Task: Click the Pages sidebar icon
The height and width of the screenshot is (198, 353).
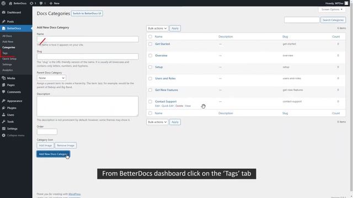Action: pos(4,85)
